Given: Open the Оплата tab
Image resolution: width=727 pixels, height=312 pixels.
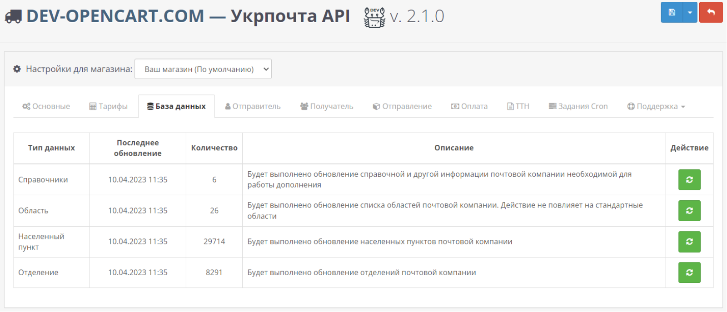Looking at the screenshot, I should (x=469, y=106).
